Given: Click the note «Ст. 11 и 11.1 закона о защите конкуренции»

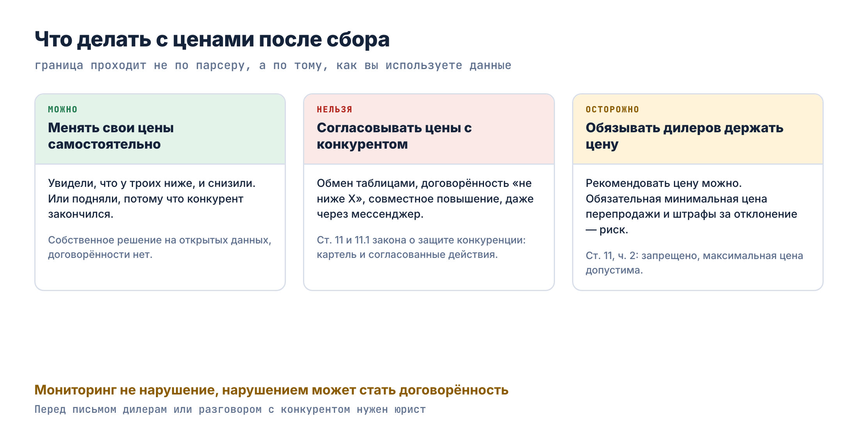Looking at the screenshot, I should pos(421,247).
